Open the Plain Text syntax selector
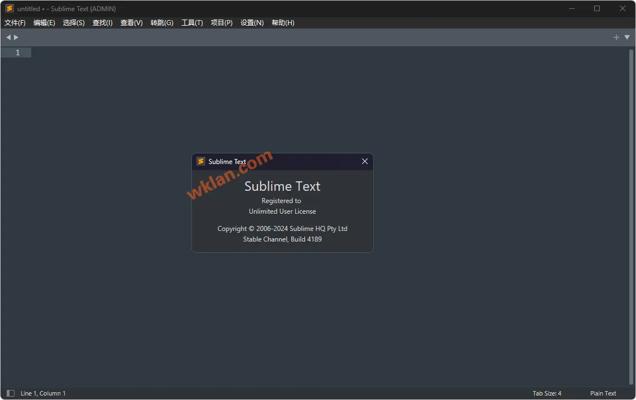This screenshot has width=636, height=400. pyautogui.click(x=603, y=393)
